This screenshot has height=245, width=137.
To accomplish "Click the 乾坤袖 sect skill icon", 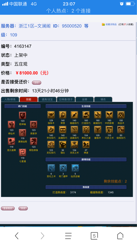I will tap(23, 115).
